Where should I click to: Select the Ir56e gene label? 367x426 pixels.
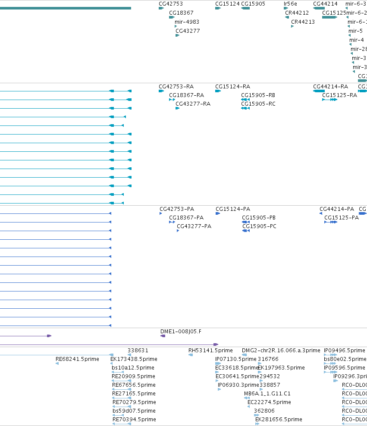tap(290, 4)
